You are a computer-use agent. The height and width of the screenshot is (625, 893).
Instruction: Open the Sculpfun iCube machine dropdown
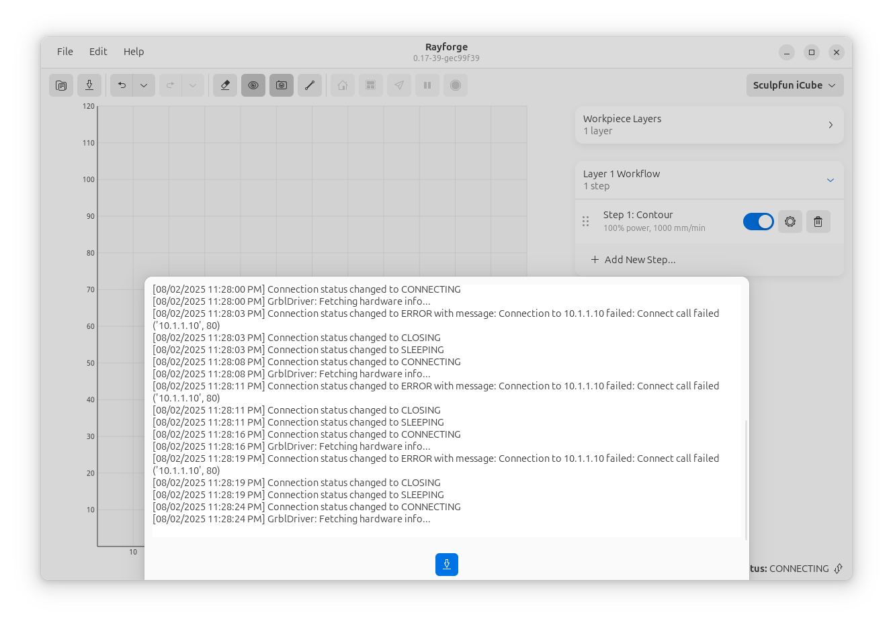click(794, 85)
